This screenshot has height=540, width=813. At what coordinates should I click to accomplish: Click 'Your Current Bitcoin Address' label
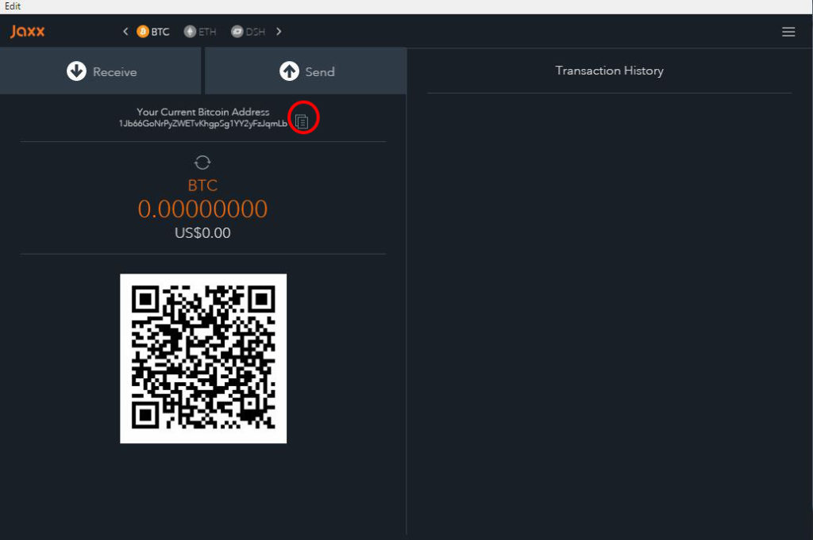(203, 112)
